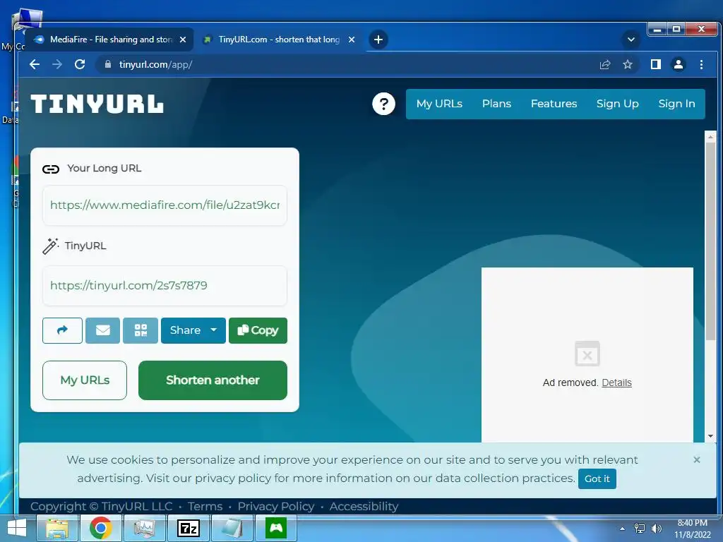
Task: Click the taskbar clock 8:40 PM
Action: click(x=692, y=523)
